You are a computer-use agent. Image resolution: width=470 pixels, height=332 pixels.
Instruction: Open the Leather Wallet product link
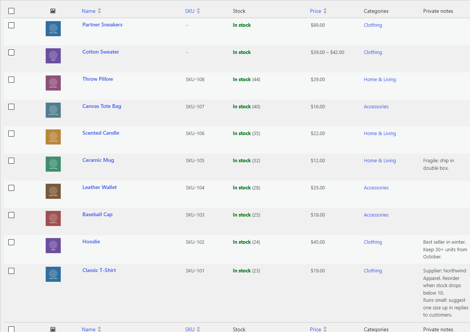(100, 187)
